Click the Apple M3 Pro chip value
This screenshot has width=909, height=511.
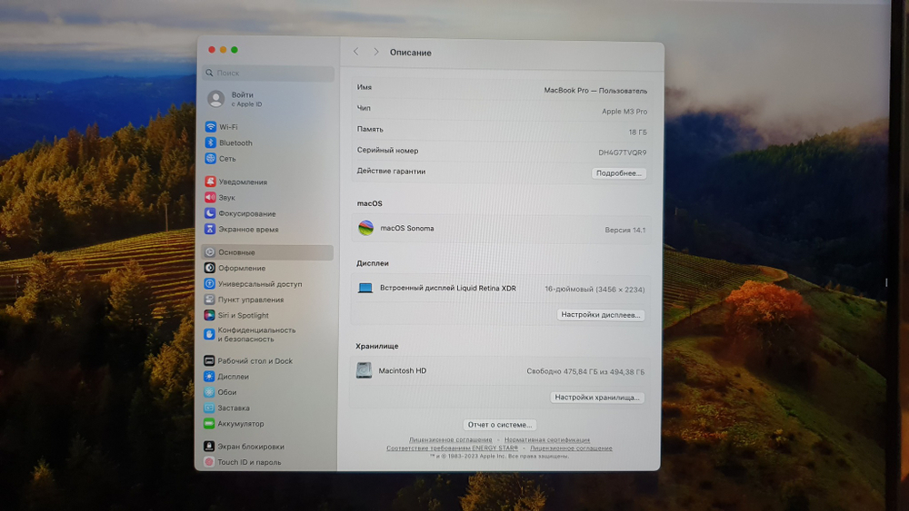pyautogui.click(x=624, y=111)
